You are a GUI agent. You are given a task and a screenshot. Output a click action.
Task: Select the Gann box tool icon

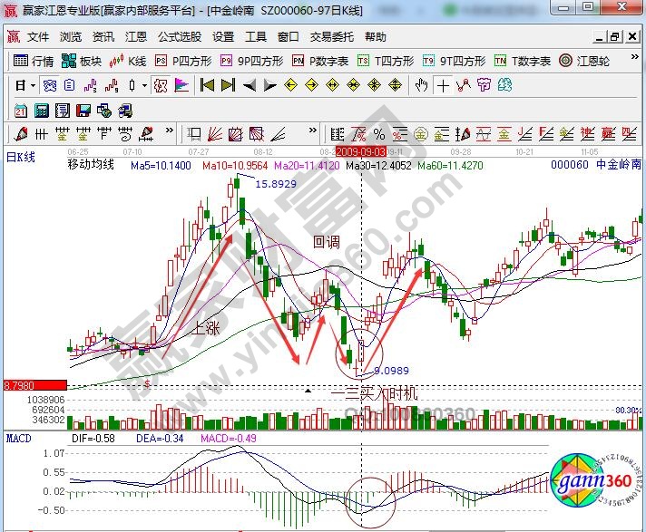tap(236, 134)
